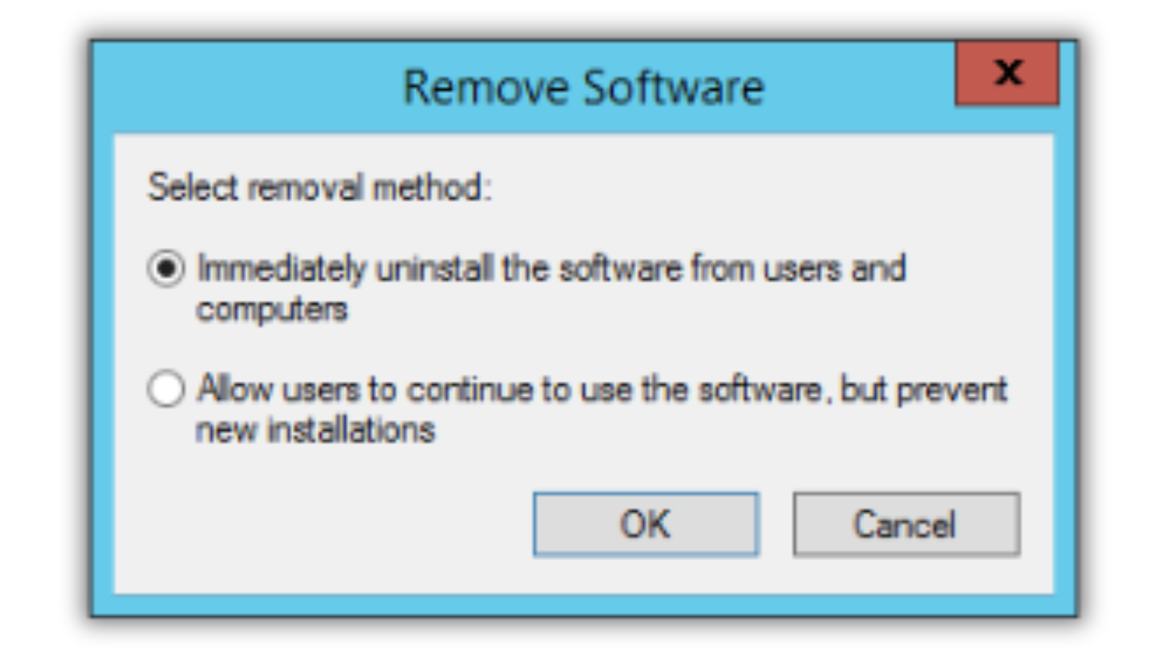Close the Remove Software dialog with X
This screenshot has height=657, width=1168.
1007,74
